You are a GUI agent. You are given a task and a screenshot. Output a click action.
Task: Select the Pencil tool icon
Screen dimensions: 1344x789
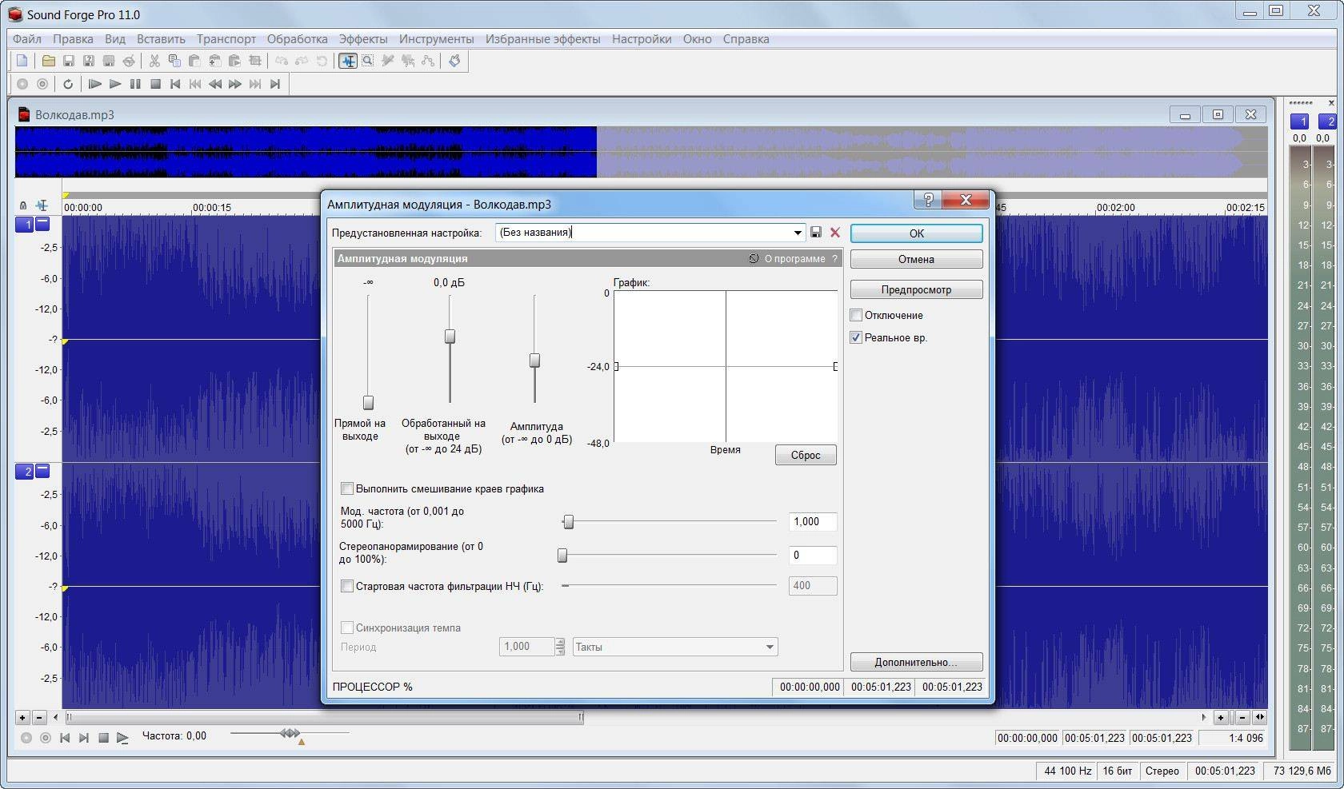388,61
